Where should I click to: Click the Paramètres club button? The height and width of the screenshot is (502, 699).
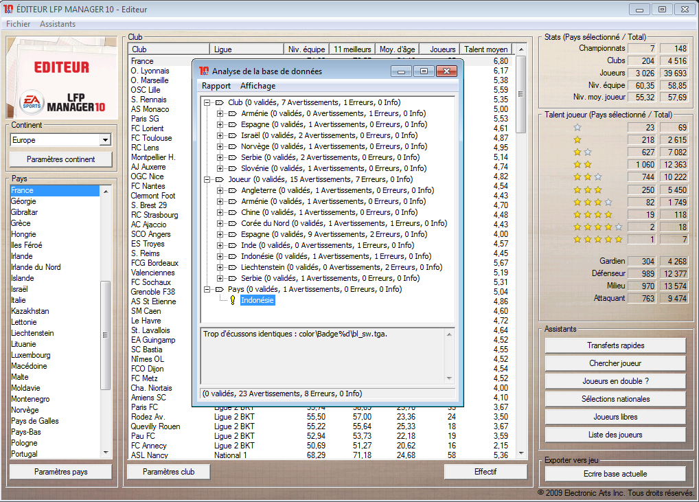[x=168, y=472]
